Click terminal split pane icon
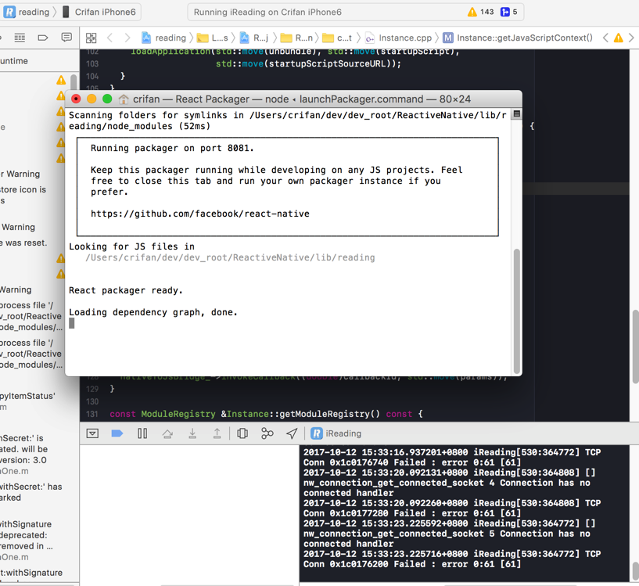 click(517, 113)
